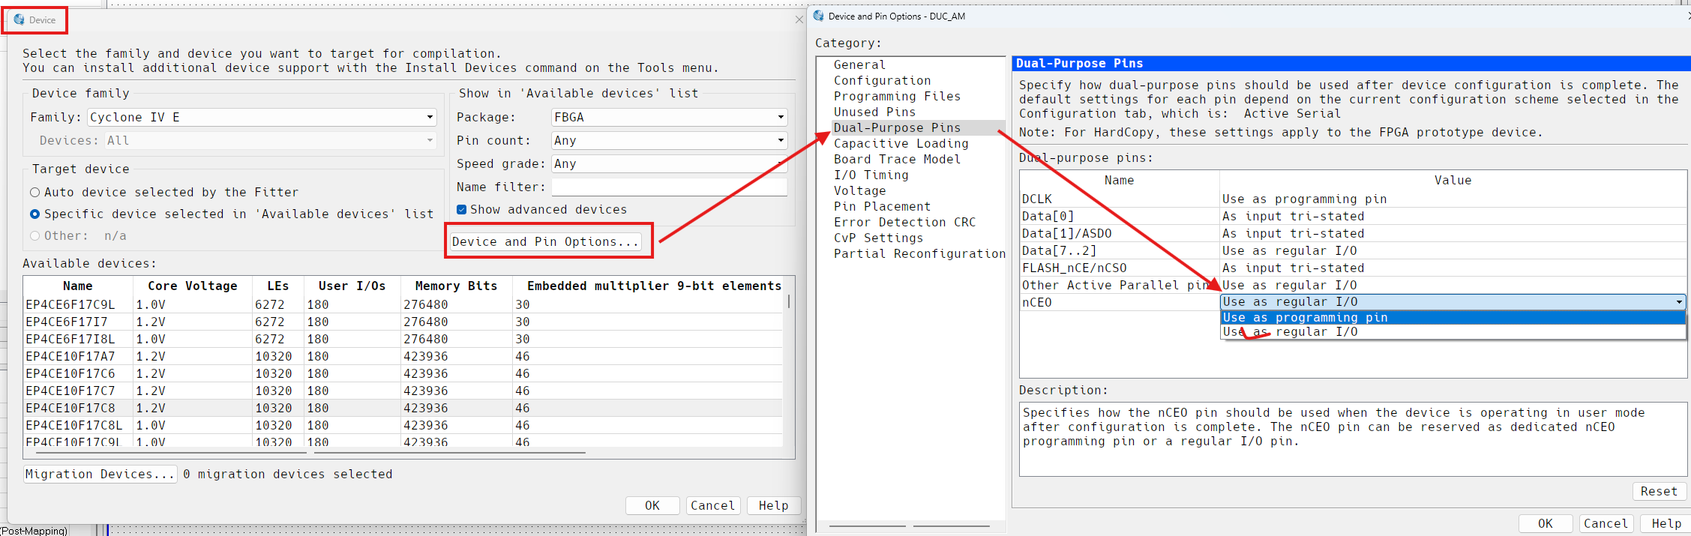Click Reset in Dual-Purpose Pins page
This screenshot has width=1691, height=536.
click(x=1659, y=491)
